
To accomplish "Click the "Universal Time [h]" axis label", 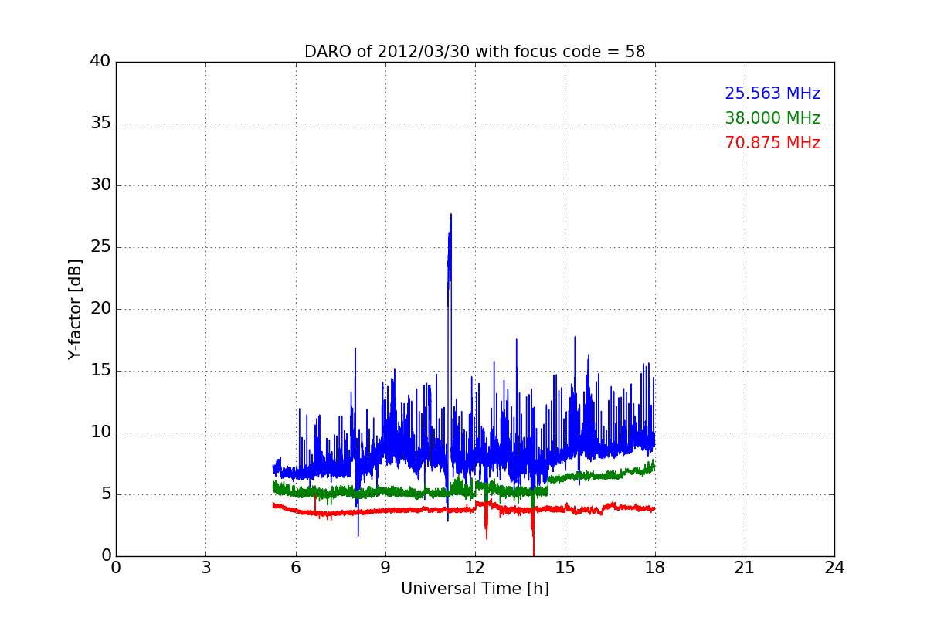I will coord(474,589).
